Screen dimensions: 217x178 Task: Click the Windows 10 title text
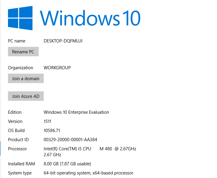[x=90, y=18]
